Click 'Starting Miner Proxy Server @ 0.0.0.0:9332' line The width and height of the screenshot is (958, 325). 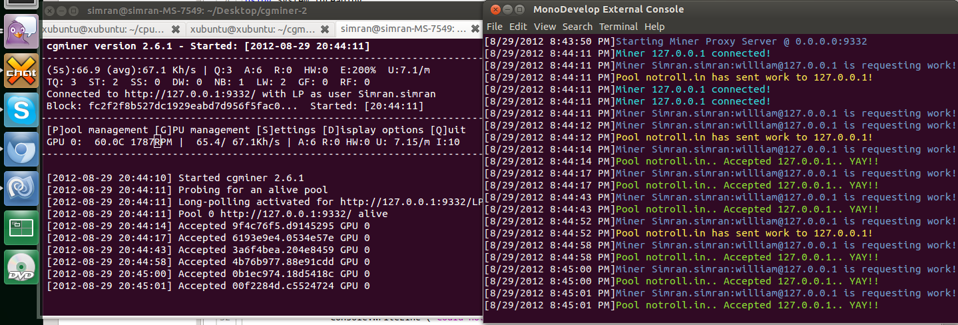point(675,41)
